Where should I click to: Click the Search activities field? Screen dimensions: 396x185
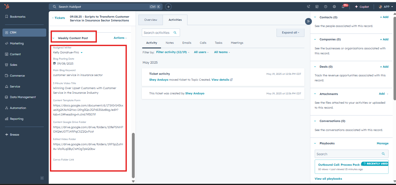point(161,33)
